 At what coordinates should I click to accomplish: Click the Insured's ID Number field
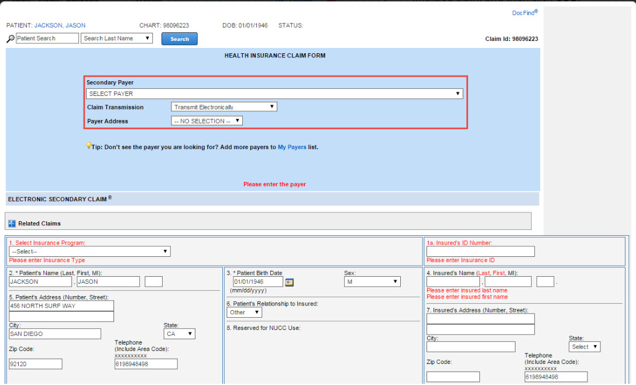[480, 252]
